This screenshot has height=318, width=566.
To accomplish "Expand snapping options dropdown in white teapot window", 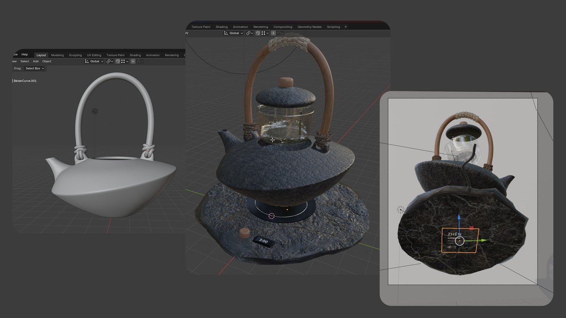I will tap(125, 61).
